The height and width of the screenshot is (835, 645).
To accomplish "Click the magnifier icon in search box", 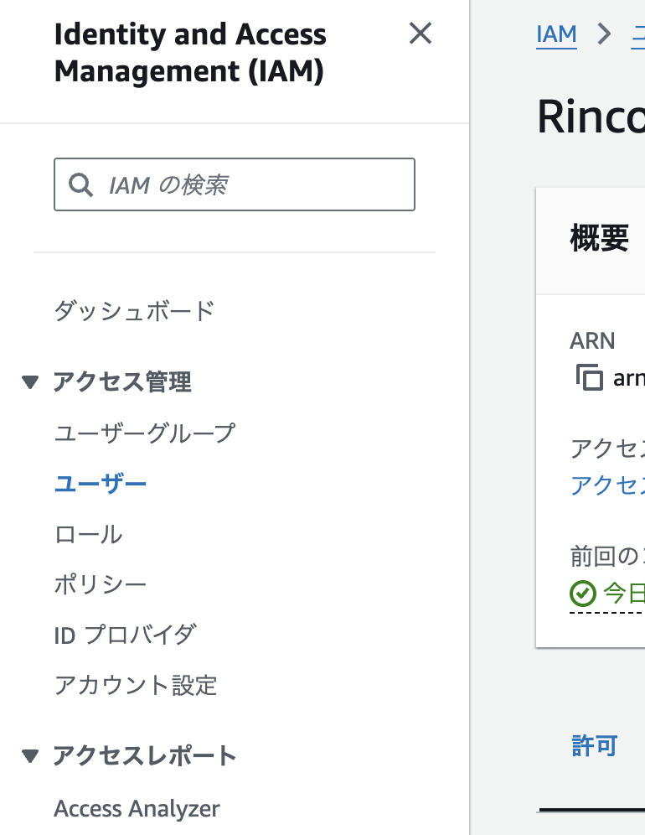I will [x=80, y=184].
